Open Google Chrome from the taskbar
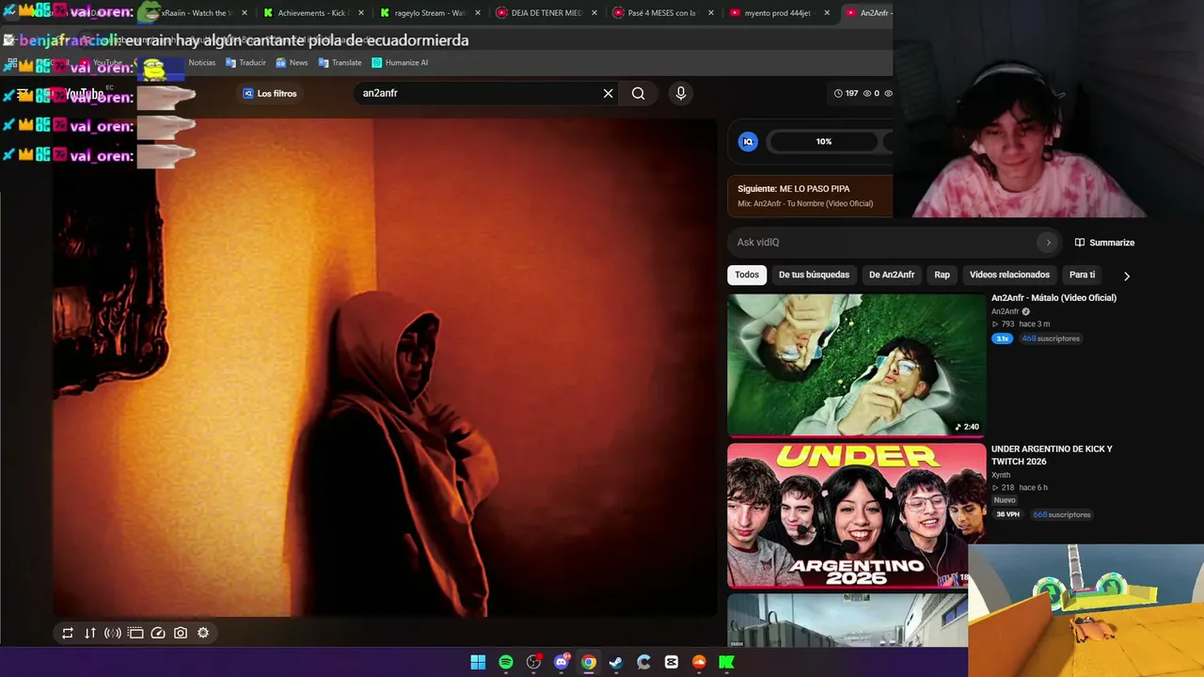Screen dimensions: 1204x677 tap(589, 662)
